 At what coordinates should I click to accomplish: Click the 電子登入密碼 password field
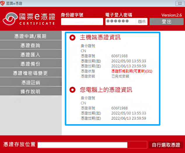[x=120, y=22]
